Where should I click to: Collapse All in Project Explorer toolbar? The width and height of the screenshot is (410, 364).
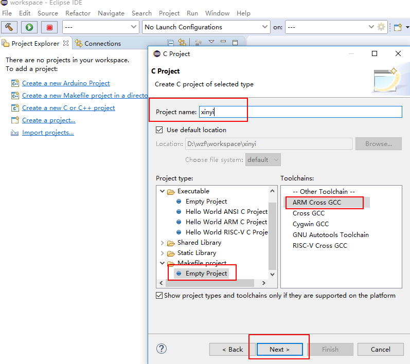pyautogui.click(x=171, y=43)
